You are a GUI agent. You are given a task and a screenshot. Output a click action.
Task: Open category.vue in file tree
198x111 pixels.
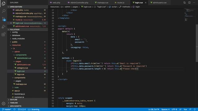point(22,68)
